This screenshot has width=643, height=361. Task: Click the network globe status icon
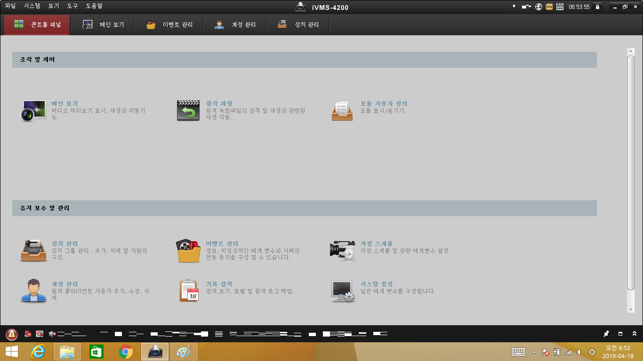point(539,7)
